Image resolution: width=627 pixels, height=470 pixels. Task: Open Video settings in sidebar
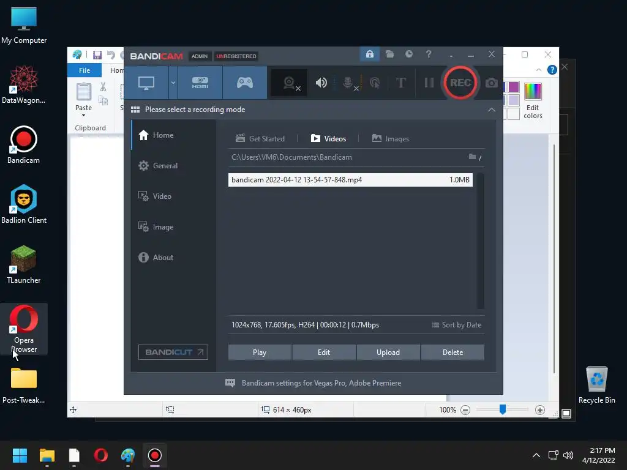pos(173,196)
